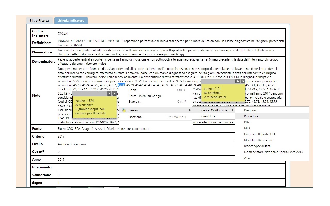Image resolution: width=330 pixels, height=206 pixels.
Task: Click the Azienda di residenza value
Action: tap(72, 144)
